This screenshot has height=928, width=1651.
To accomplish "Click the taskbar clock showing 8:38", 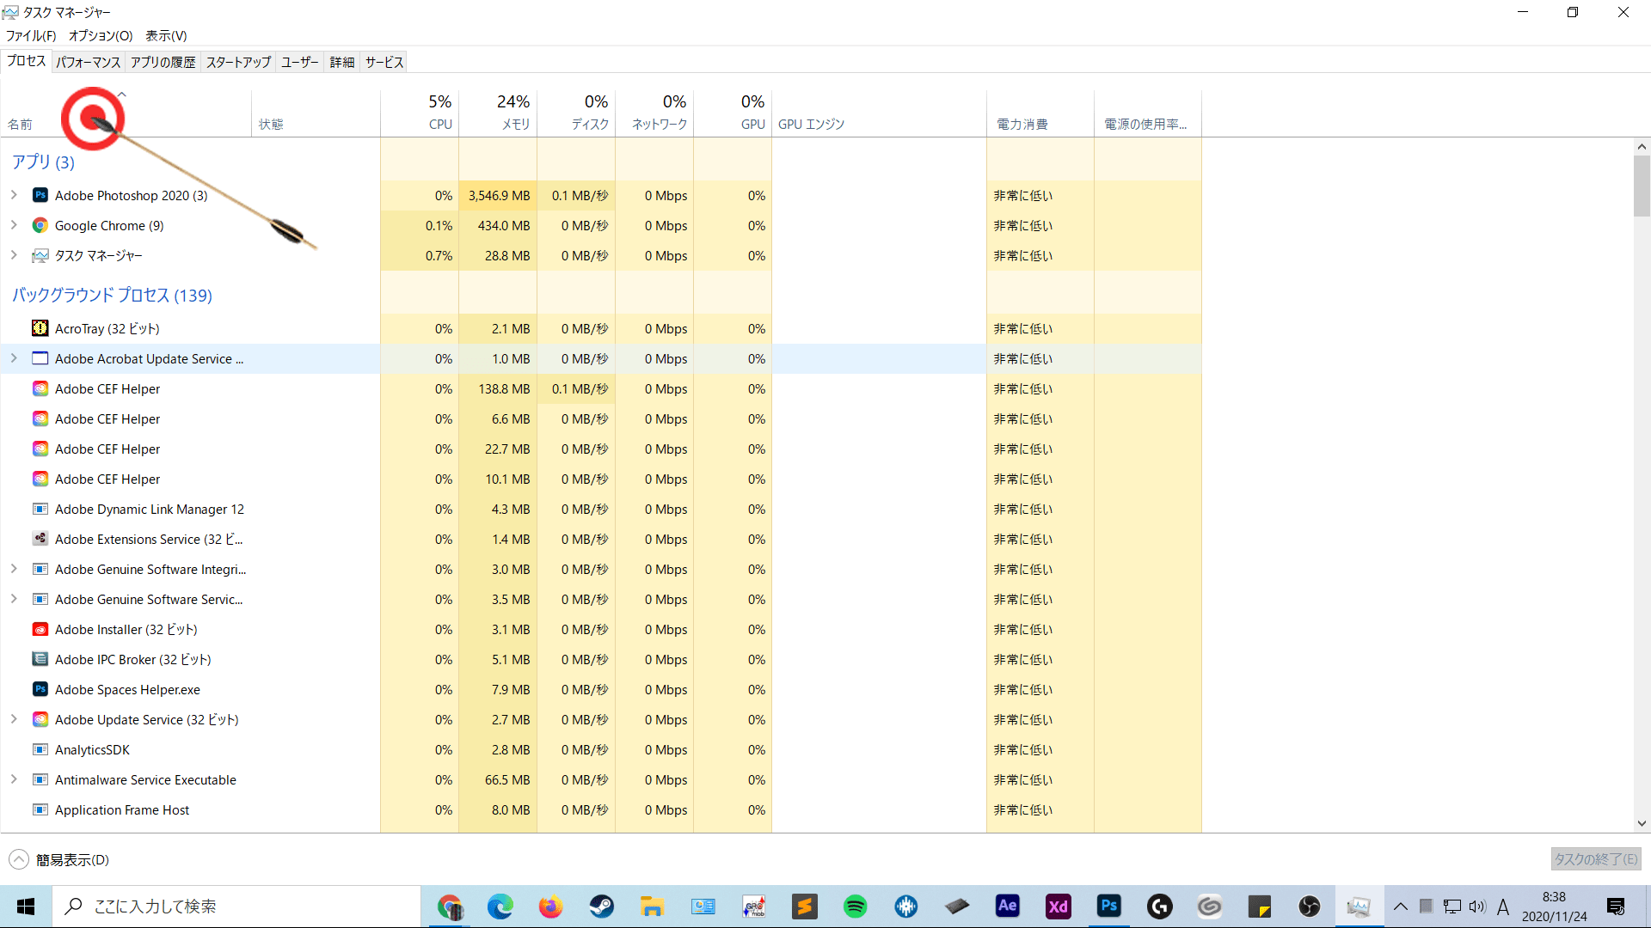I will tap(1555, 907).
